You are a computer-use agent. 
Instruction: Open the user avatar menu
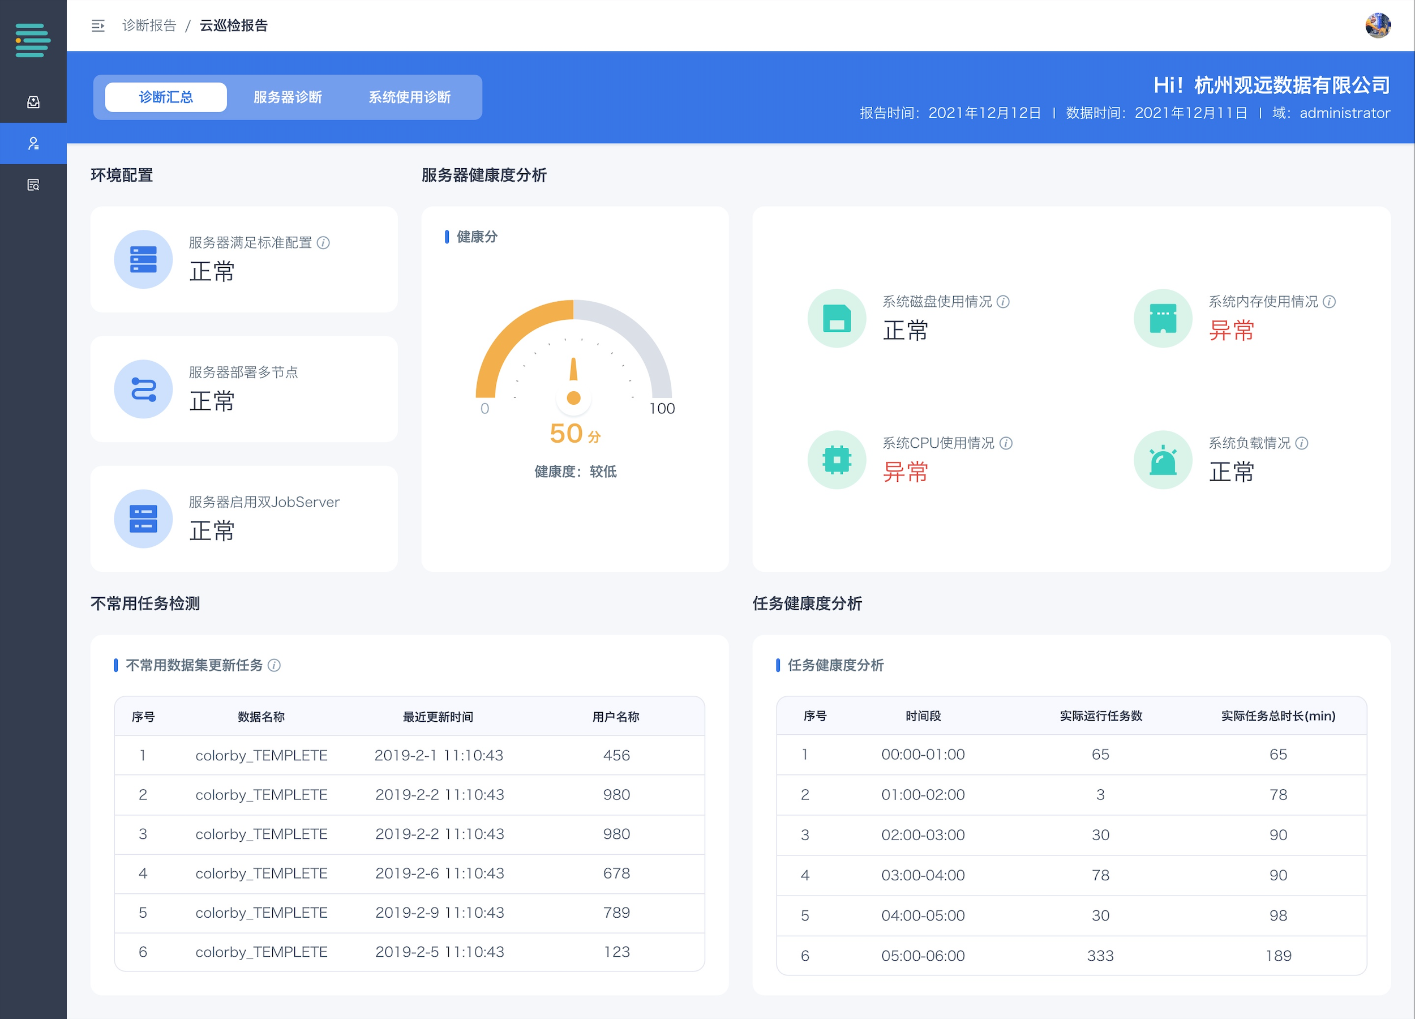(x=1378, y=25)
